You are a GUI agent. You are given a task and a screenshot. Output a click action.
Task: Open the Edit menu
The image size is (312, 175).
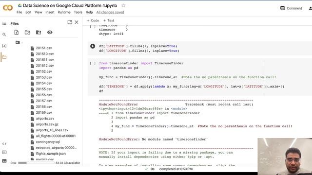point(28,12)
